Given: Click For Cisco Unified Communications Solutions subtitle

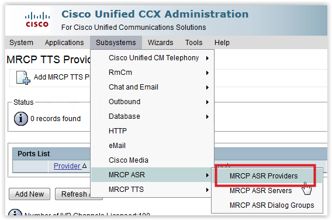Looking at the screenshot, I should pos(134,27).
